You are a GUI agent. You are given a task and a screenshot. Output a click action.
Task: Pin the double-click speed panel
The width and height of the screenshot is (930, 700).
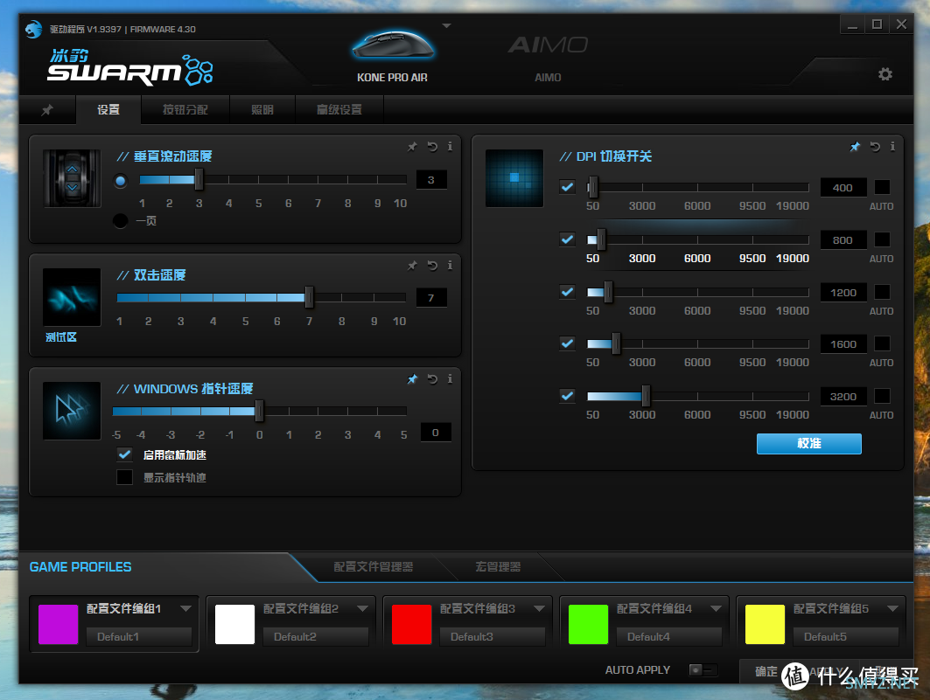[412, 266]
